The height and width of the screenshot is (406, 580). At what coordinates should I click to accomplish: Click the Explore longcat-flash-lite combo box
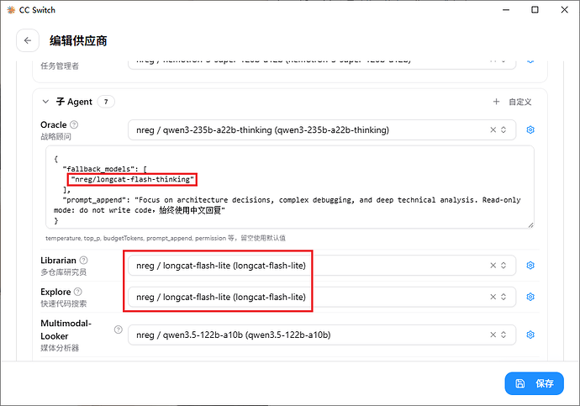point(322,297)
